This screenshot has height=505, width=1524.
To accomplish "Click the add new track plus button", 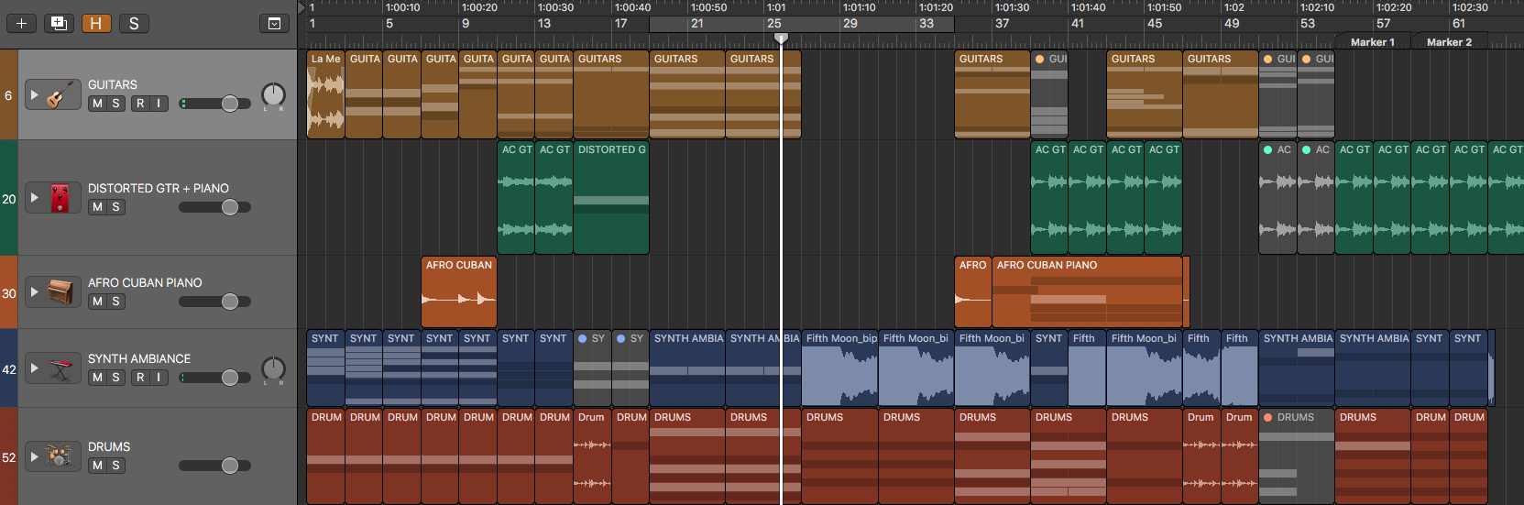I will (x=21, y=23).
